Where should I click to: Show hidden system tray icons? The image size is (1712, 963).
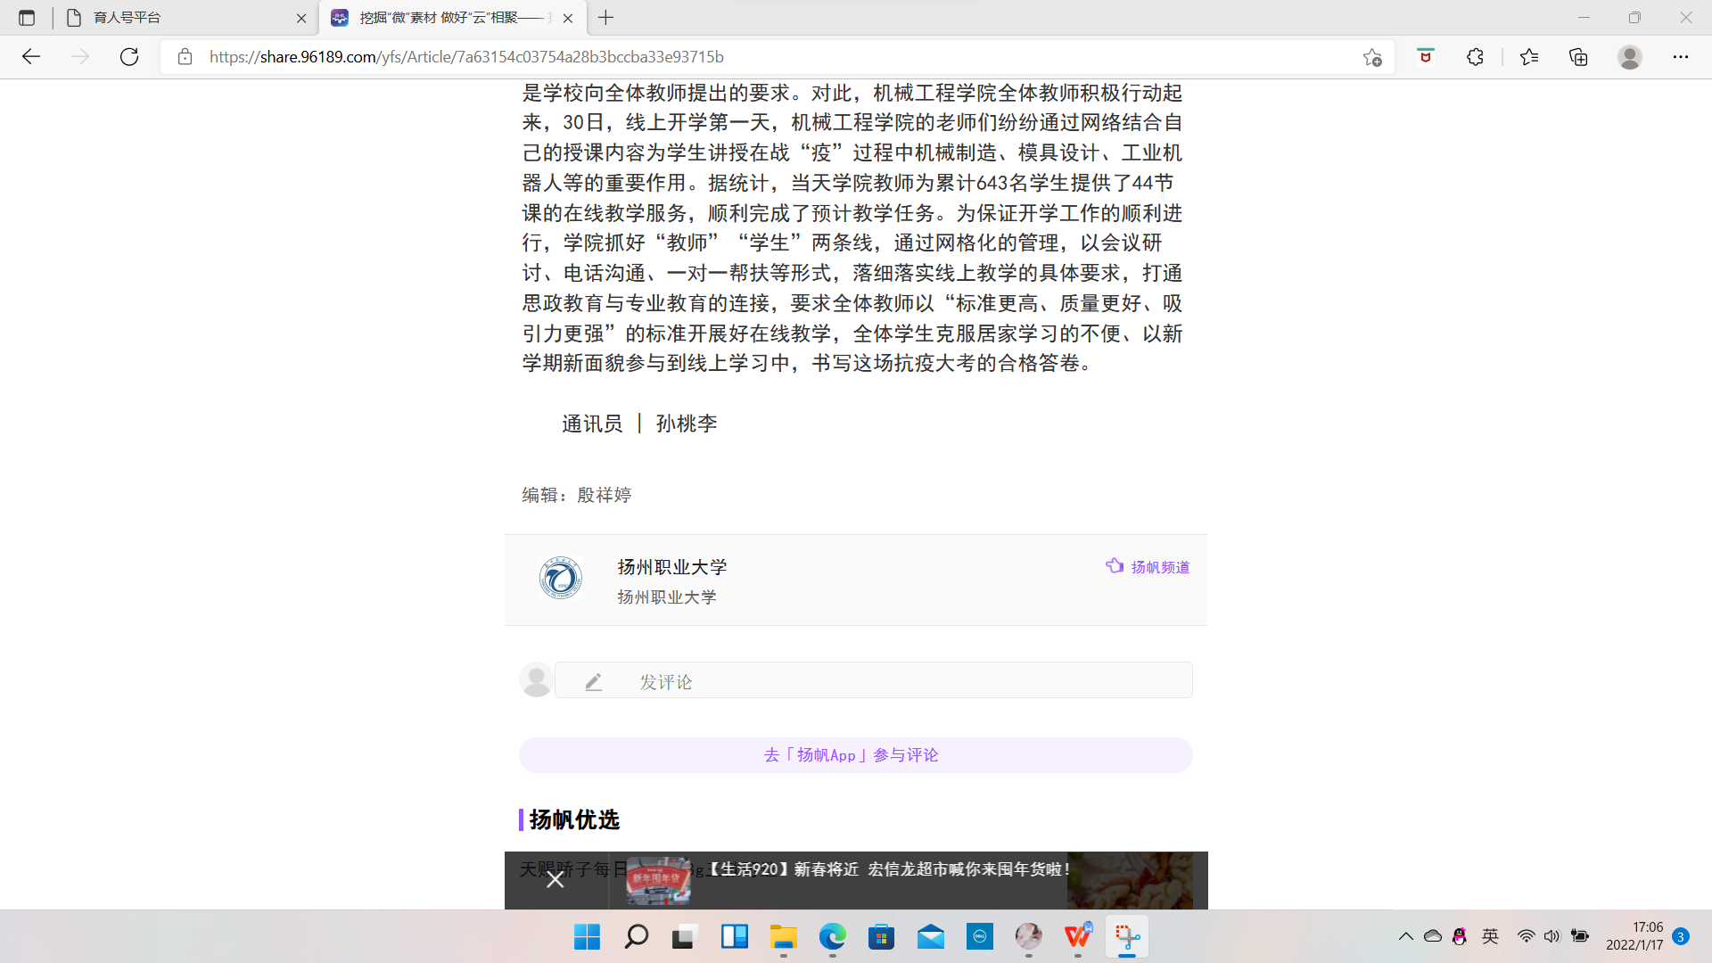pyautogui.click(x=1407, y=937)
